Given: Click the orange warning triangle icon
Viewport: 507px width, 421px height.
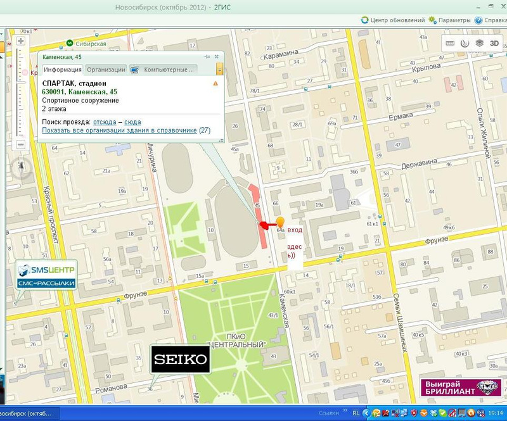Looking at the screenshot, I should point(215,83).
